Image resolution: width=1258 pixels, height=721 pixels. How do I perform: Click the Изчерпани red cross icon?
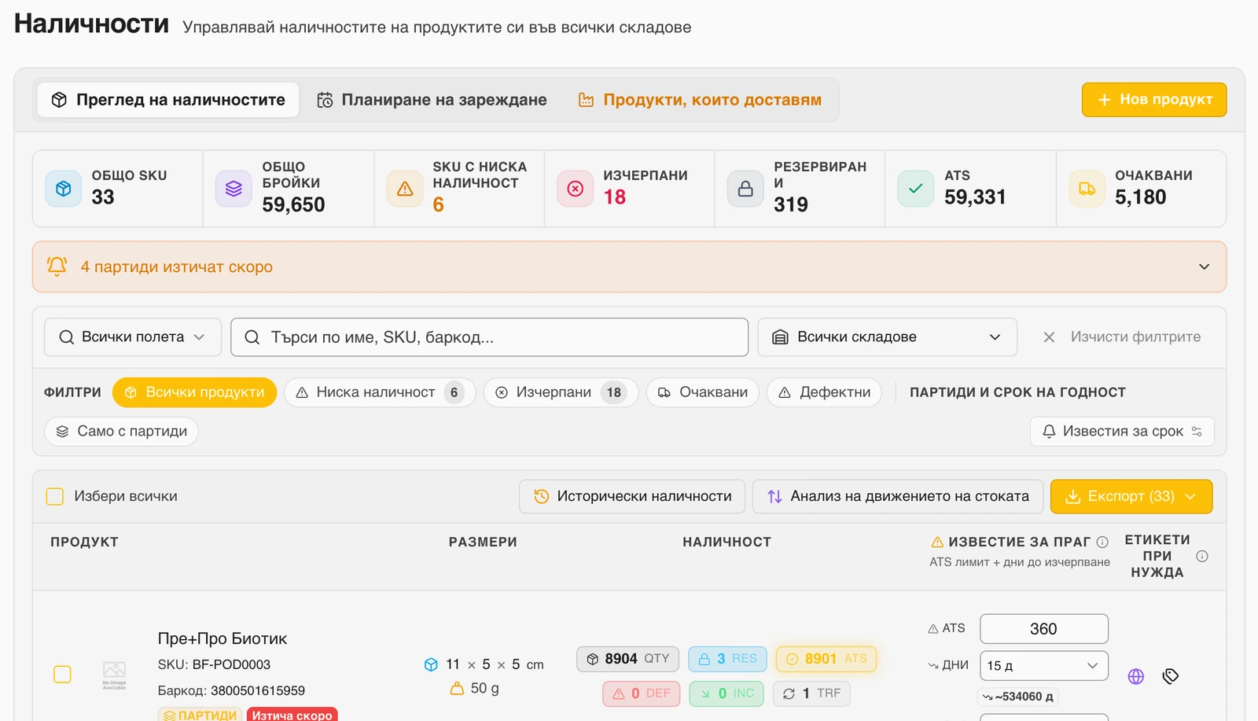coord(576,189)
